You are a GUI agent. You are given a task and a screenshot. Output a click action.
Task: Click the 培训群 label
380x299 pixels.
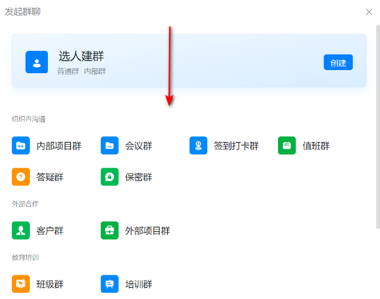(x=139, y=284)
